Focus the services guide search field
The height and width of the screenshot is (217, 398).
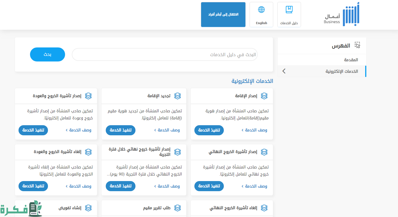click(165, 54)
